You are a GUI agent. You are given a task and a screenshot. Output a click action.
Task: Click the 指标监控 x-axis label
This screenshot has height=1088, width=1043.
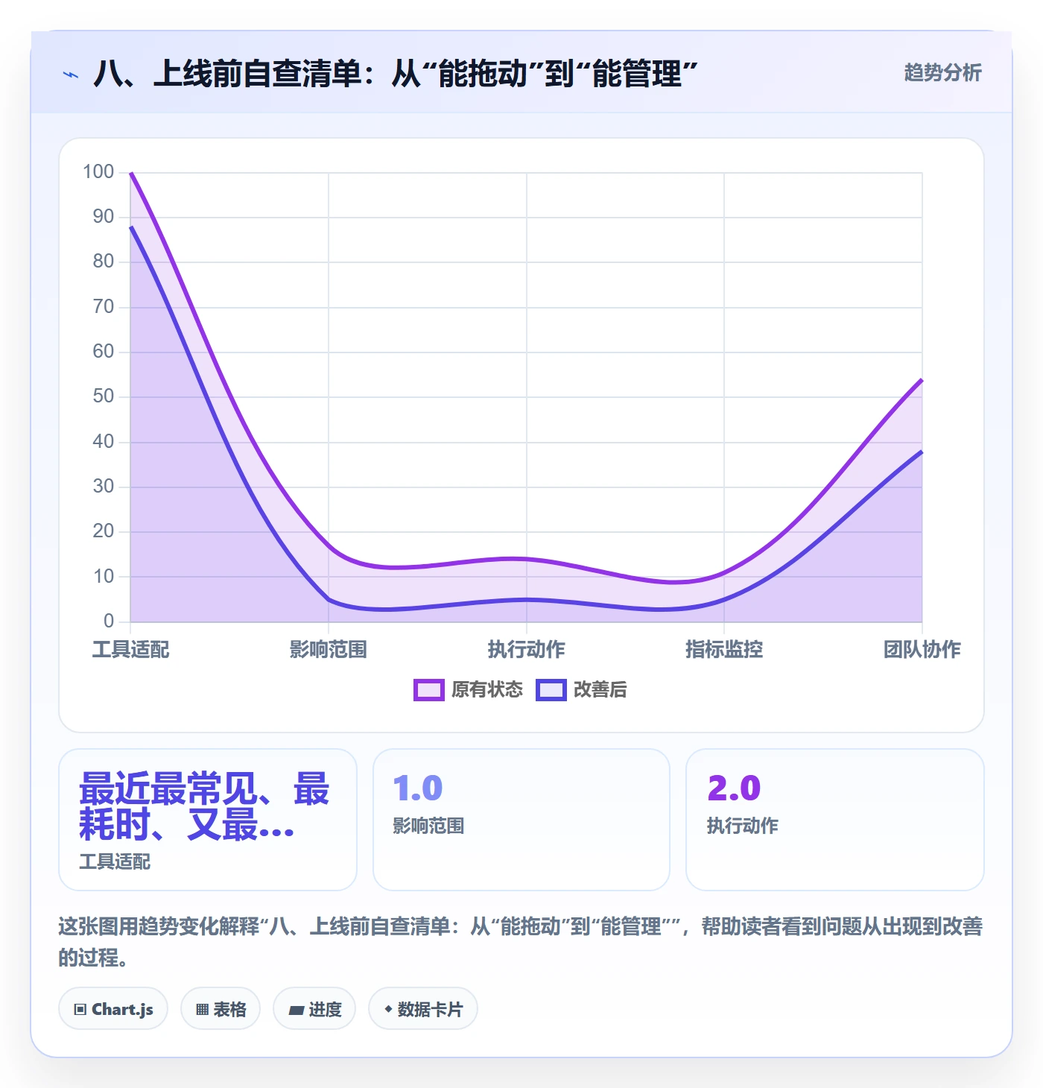pos(724,650)
